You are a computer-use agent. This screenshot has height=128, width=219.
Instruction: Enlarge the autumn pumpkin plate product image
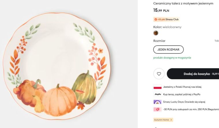tap(57, 66)
